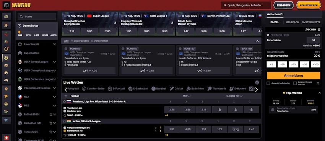Star Fußball (999) in sports list
325x141 pixels.
[51, 114]
